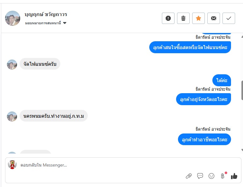
Task: Click the page avatar beside reply box
Action: (x=12, y=165)
